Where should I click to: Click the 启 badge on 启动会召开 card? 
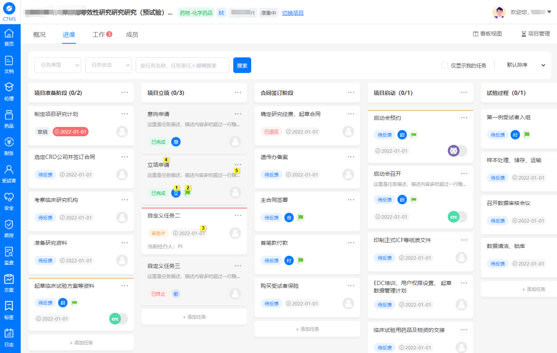click(x=402, y=200)
